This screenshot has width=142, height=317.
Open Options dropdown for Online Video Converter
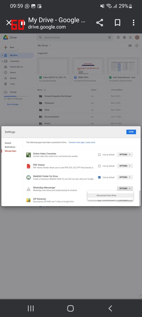tap(125, 155)
